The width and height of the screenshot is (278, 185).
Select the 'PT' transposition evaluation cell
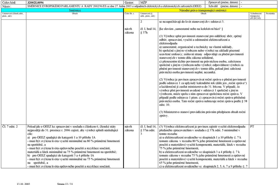pos(252,127)
